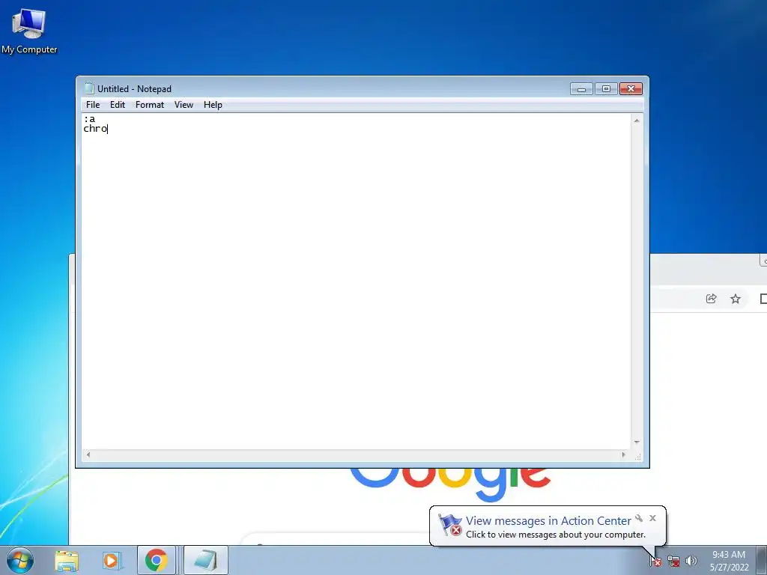Viewport: 767px width, 575px height.
Task: Click the share icon in Chrome window
Action: click(712, 299)
